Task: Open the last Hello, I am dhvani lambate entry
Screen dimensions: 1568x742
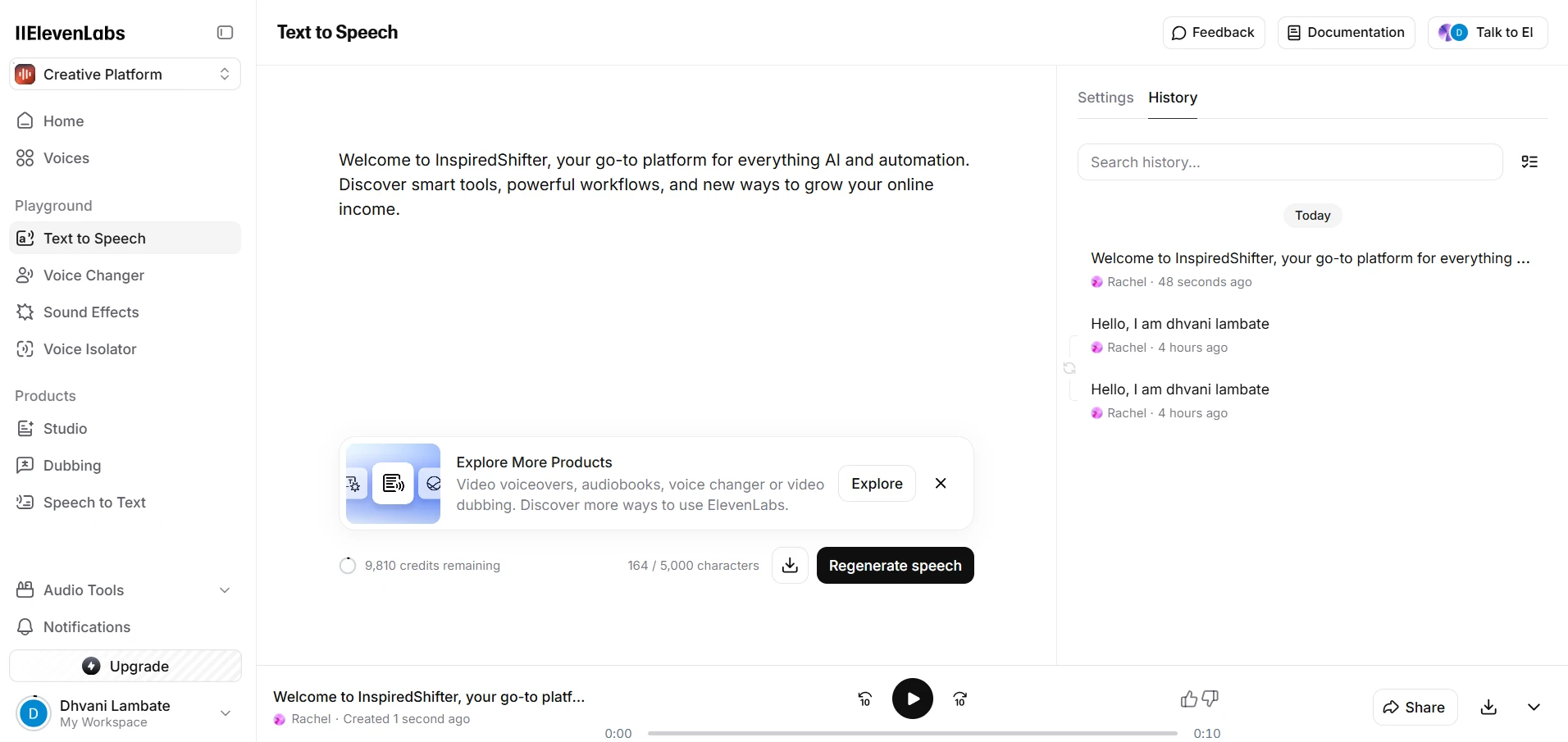Action: [1312, 400]
